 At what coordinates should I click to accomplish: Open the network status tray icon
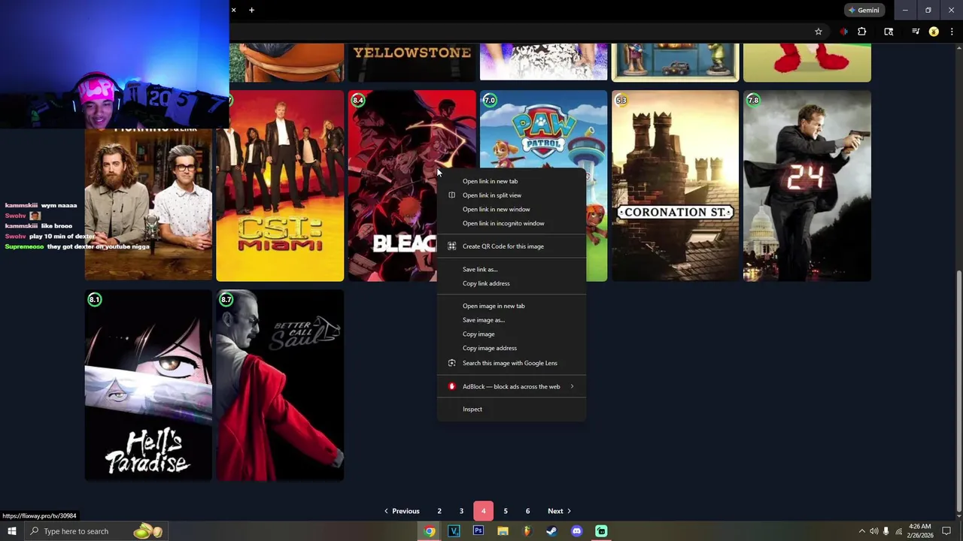[898, 531]
